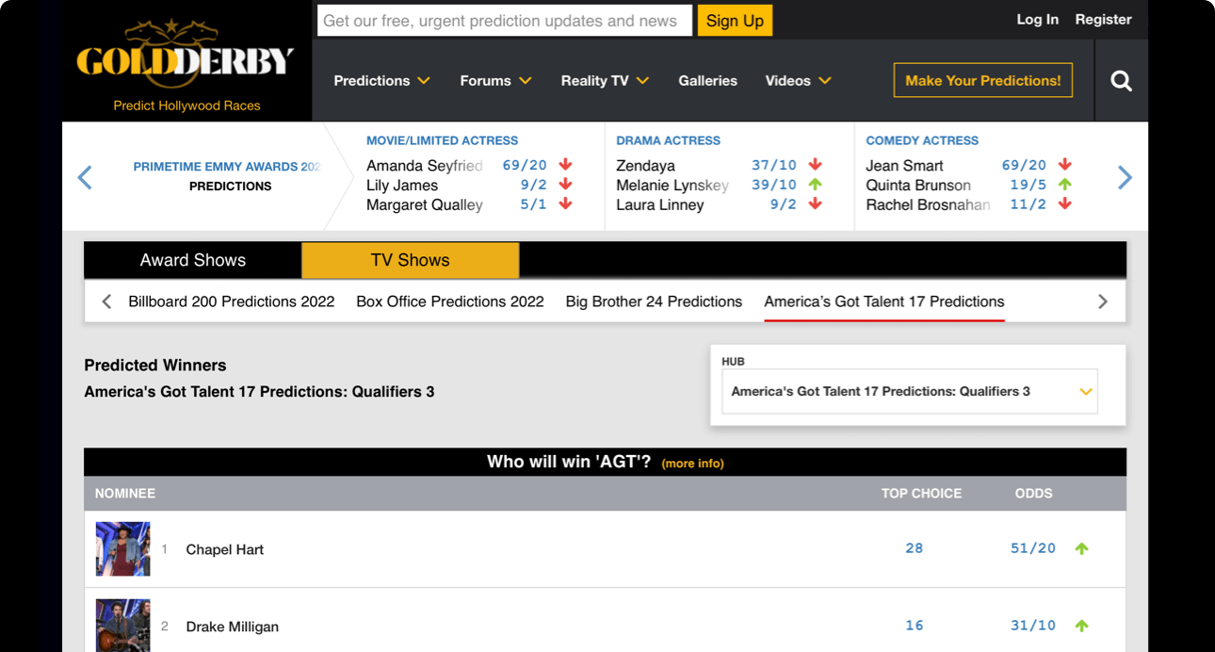1215x652 pixels.
Task: Click Rachel Brosnahan's odds 11/2
Action: point(1029,204)
